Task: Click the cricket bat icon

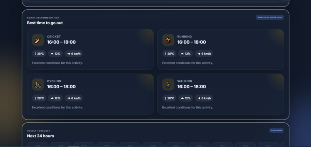Action: (38, 40)
